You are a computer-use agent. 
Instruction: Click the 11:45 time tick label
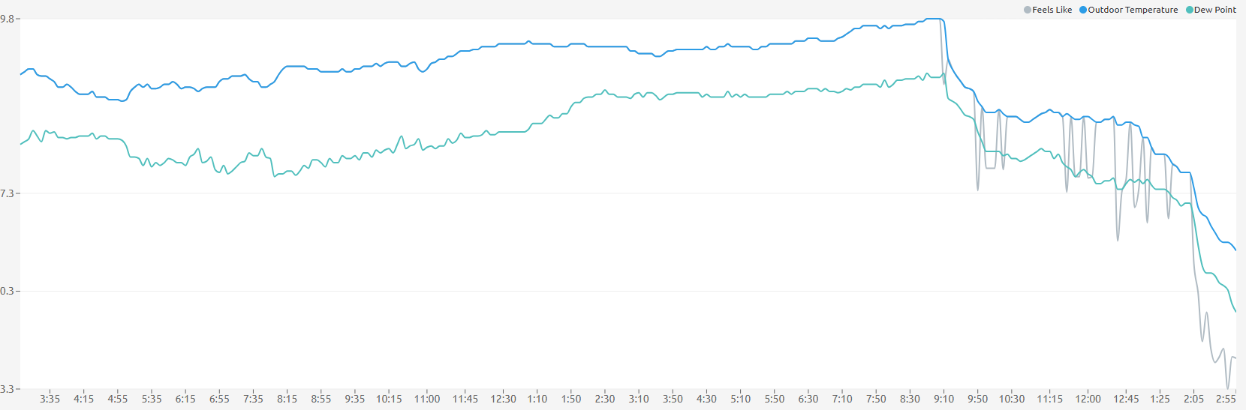tap(465, 399)
